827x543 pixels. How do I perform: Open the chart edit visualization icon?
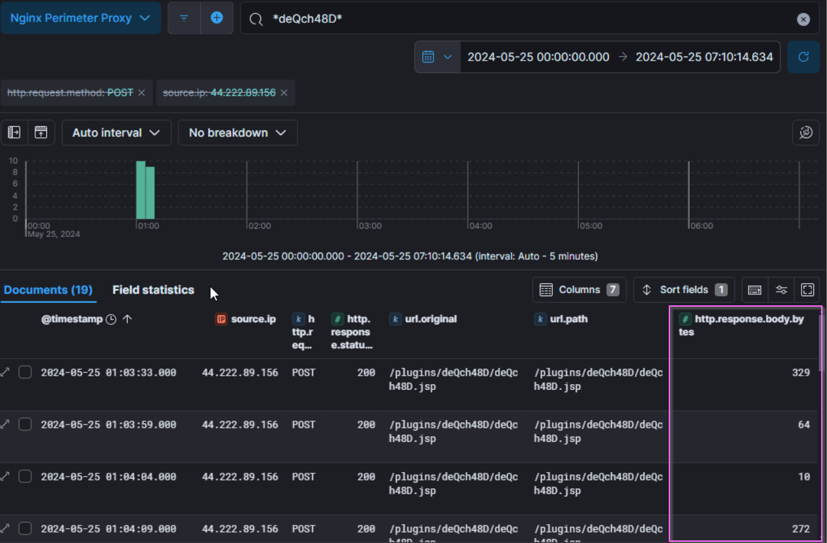coord(806,133)
